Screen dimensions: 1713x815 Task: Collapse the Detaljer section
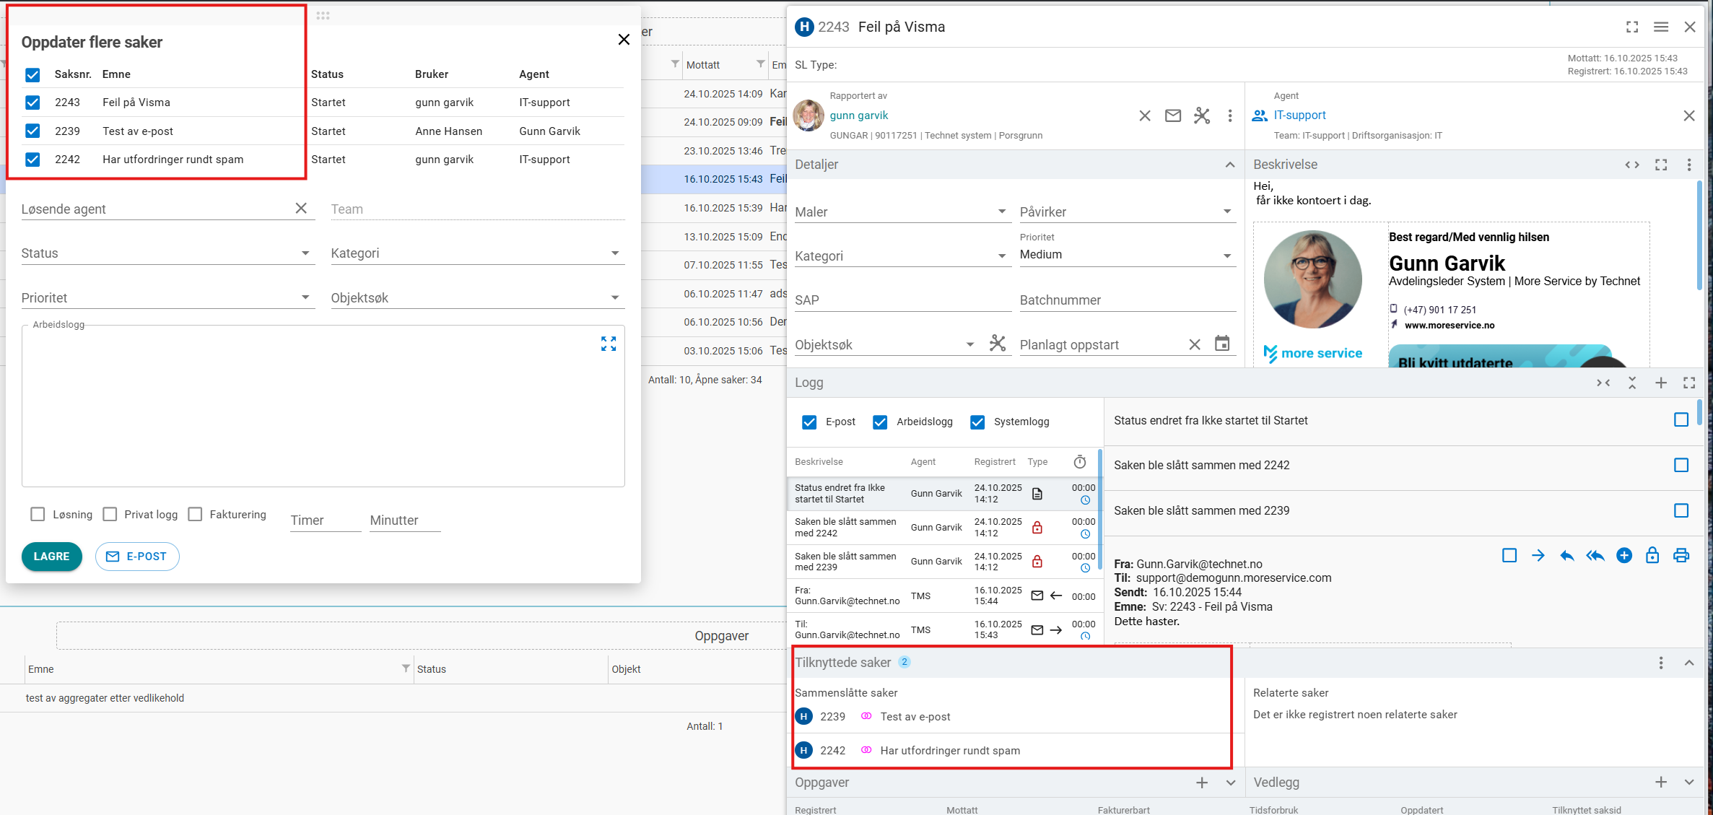pos(1230,165)
